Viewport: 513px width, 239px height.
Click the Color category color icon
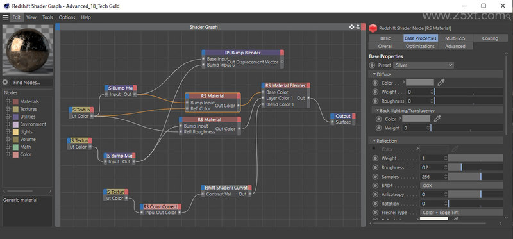coord(15,154)
